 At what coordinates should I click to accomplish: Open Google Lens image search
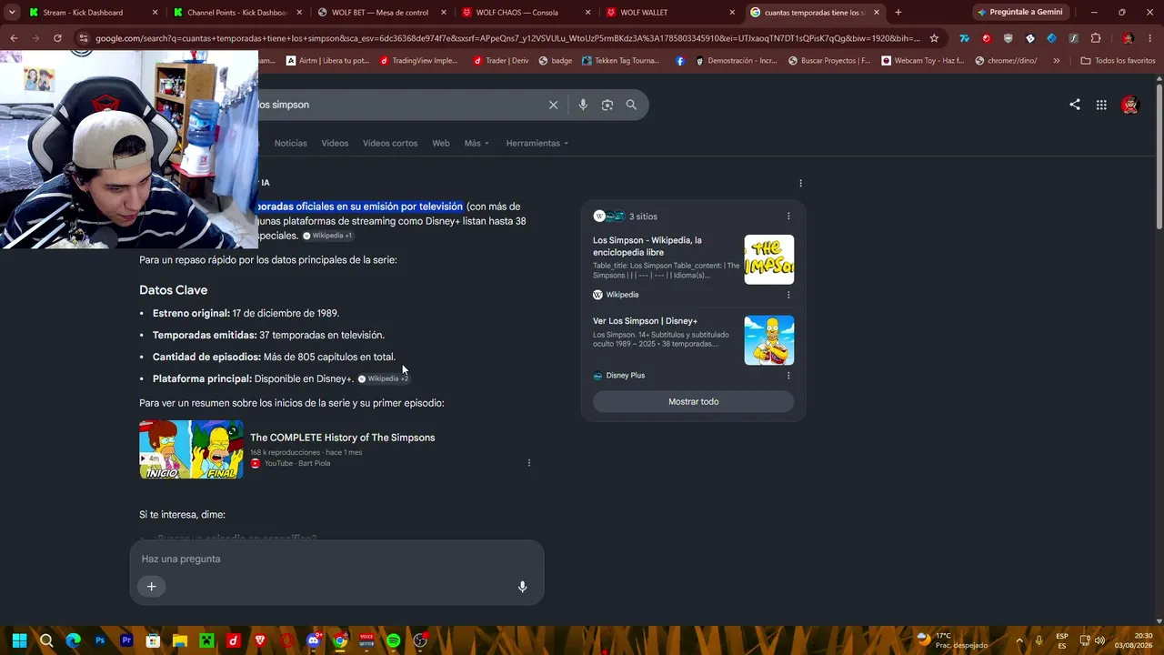(607, 105)
